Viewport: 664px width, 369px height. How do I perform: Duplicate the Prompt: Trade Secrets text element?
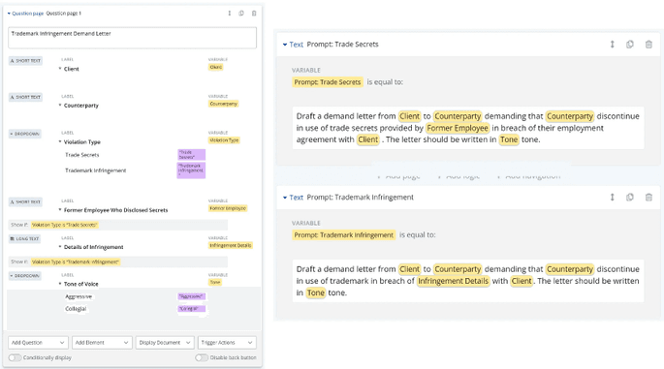coord(630,44)
